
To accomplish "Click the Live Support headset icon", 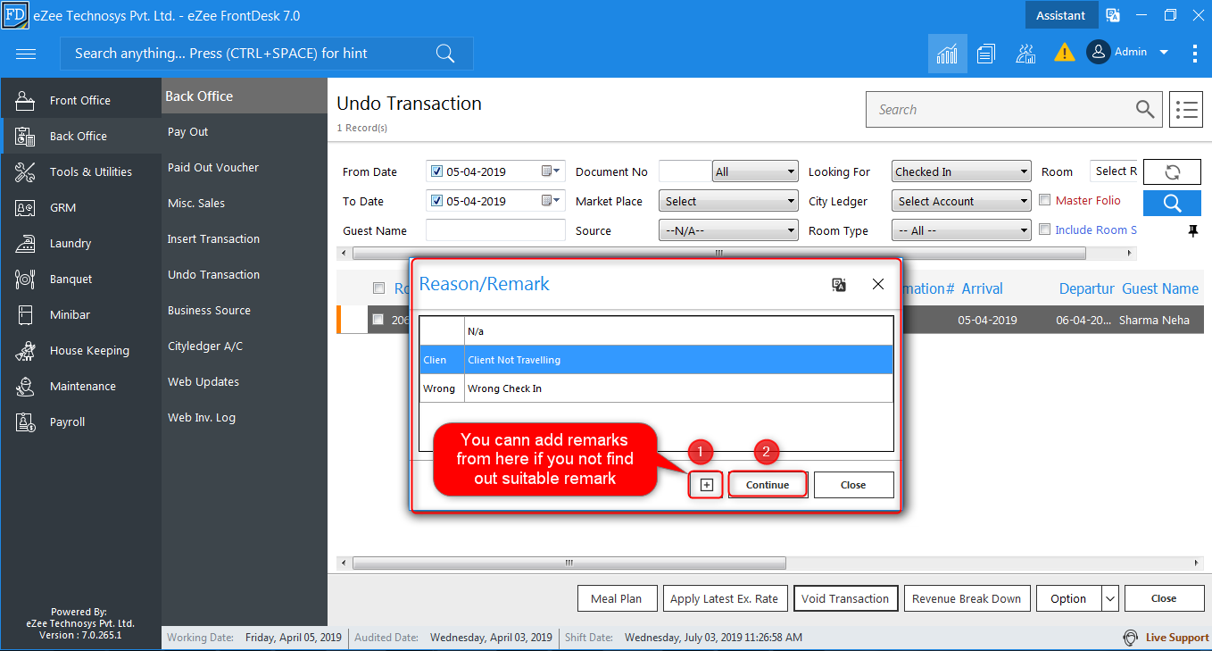I will pos(1131,638).
